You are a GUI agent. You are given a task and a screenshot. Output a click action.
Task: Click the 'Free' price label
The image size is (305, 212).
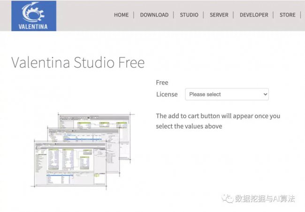pyautogui.click(x=162, y=83)
